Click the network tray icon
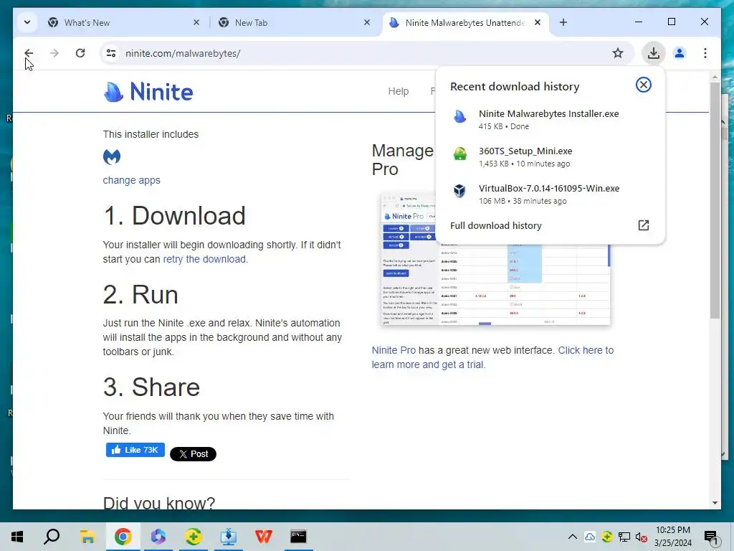The width and height of the screenshot is (734, 551). click(x=624, y=537)
